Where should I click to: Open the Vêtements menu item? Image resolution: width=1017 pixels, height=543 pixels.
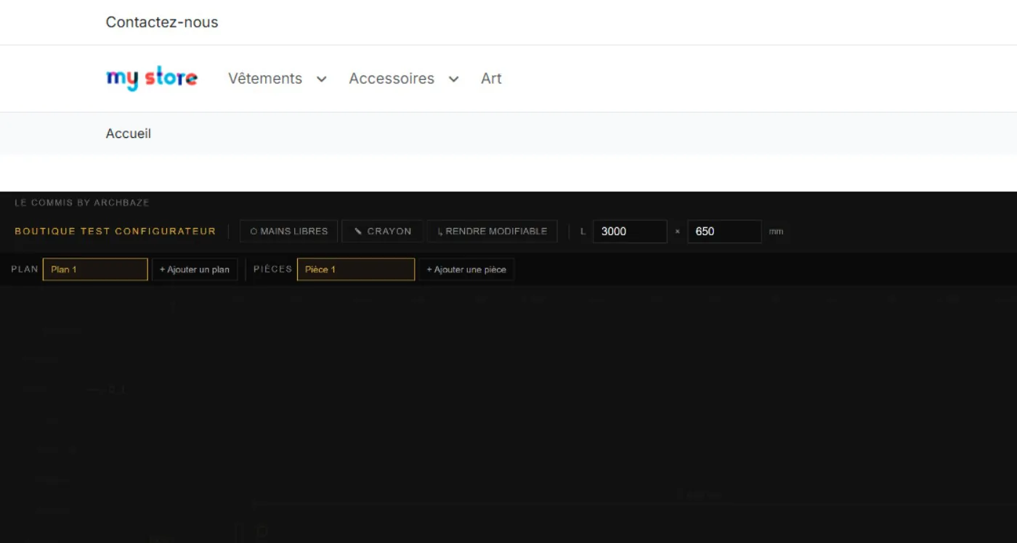click(x=265, y=78)
